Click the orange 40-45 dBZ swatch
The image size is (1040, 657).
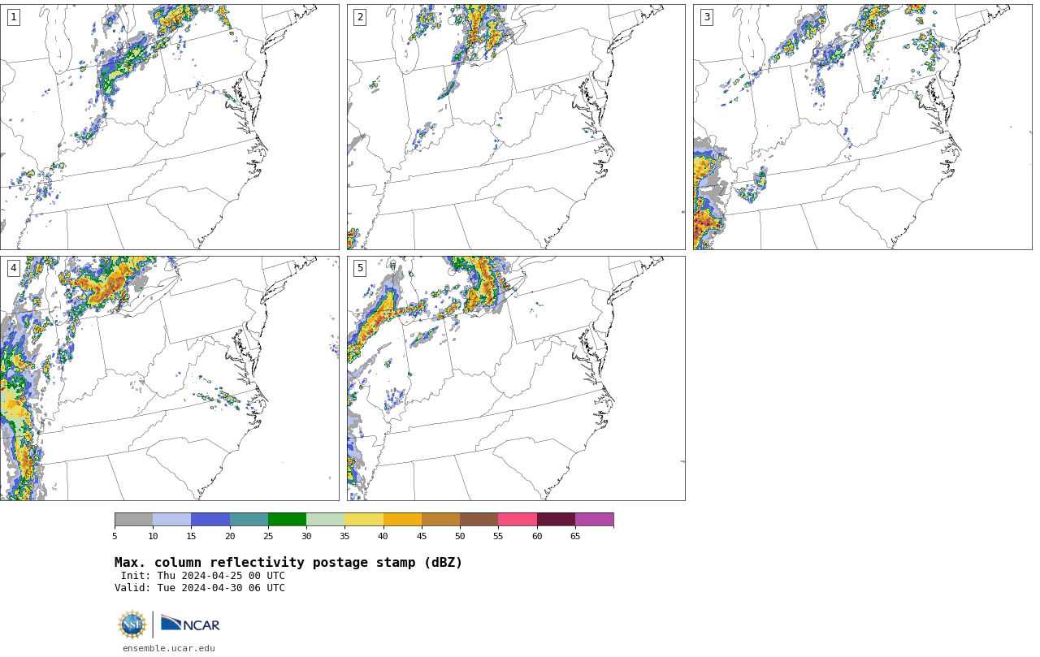(x=402, y=520)
